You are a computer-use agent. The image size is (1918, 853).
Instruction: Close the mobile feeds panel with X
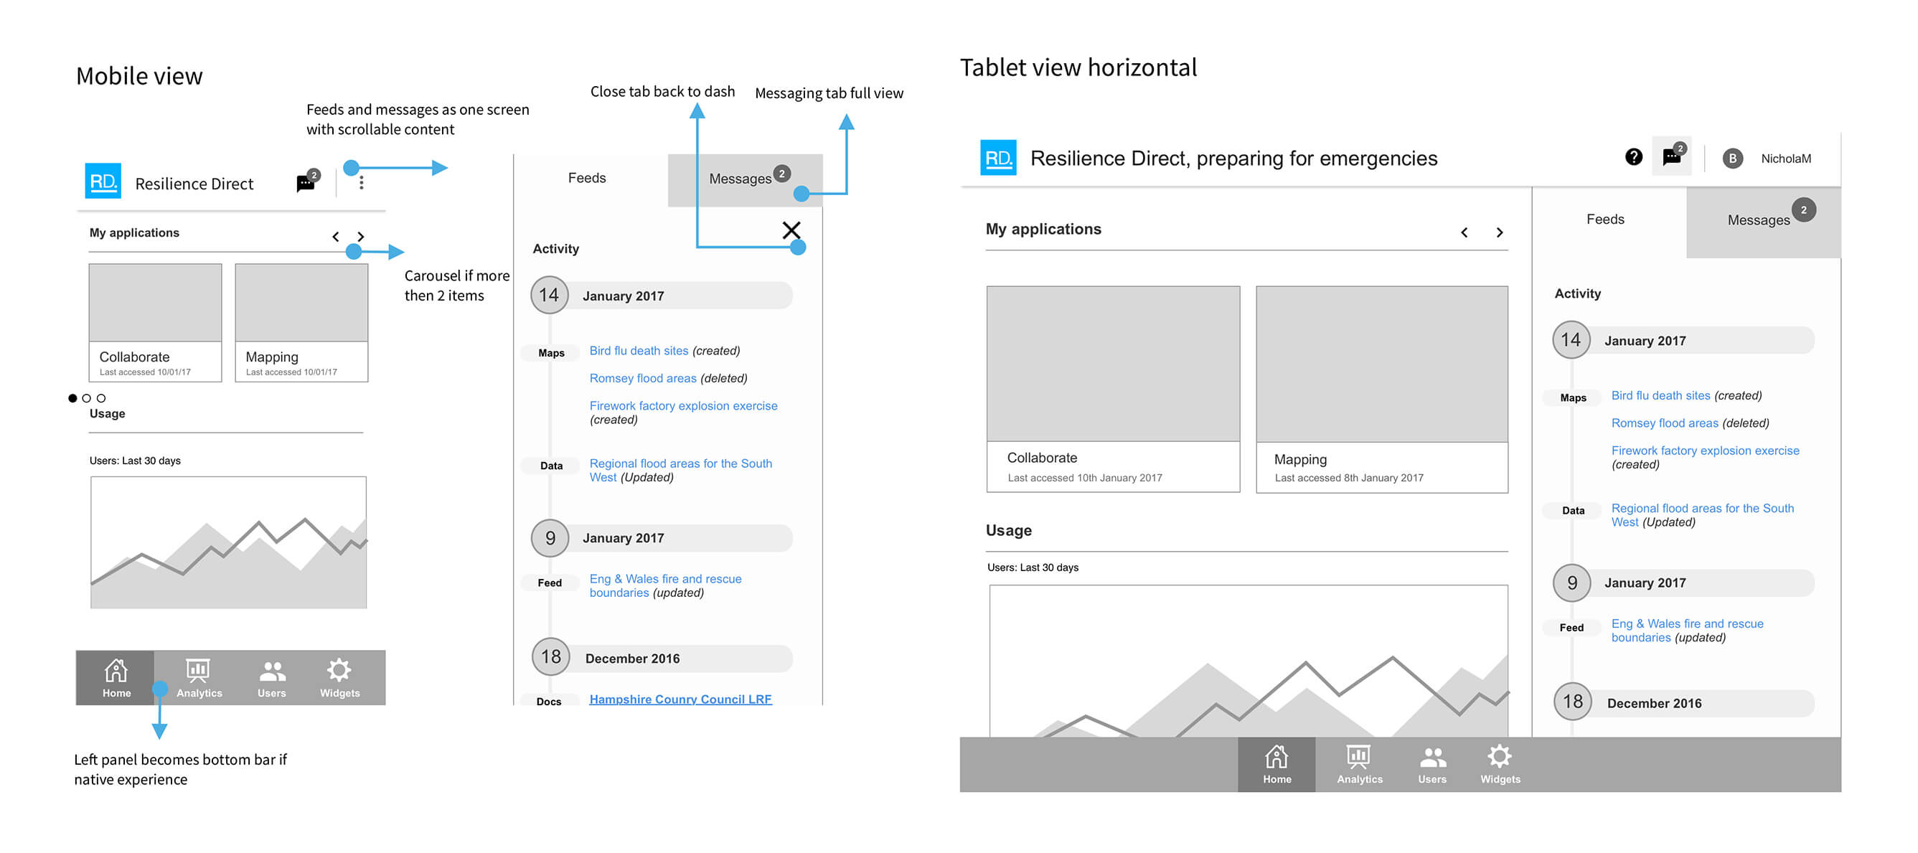pyautogui.click(x=791, y=230)
